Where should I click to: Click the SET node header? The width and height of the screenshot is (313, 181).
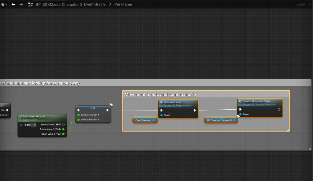(93, 108)
